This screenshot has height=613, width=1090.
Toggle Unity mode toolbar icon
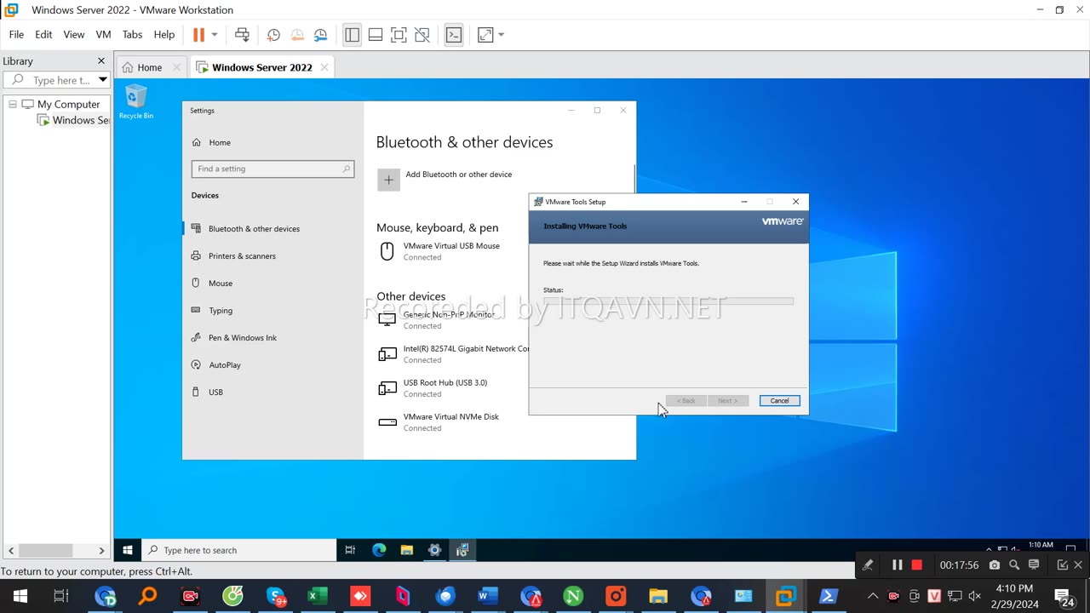422,35
